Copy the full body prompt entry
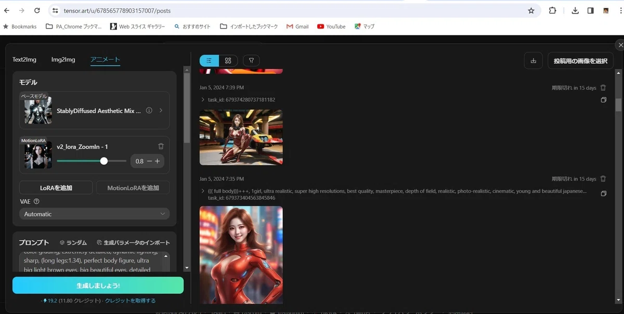Viewport: 624px width, 314px height. click(604, 194)
